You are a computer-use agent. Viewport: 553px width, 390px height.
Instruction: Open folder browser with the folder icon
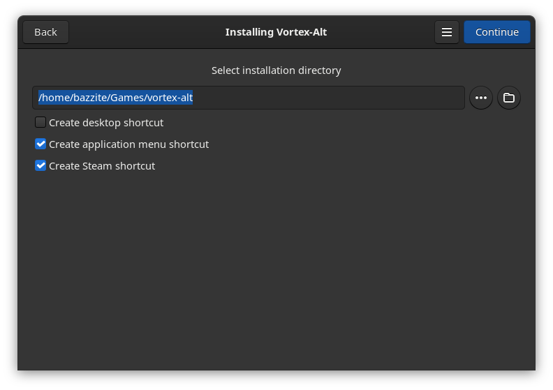coord(509,98)
